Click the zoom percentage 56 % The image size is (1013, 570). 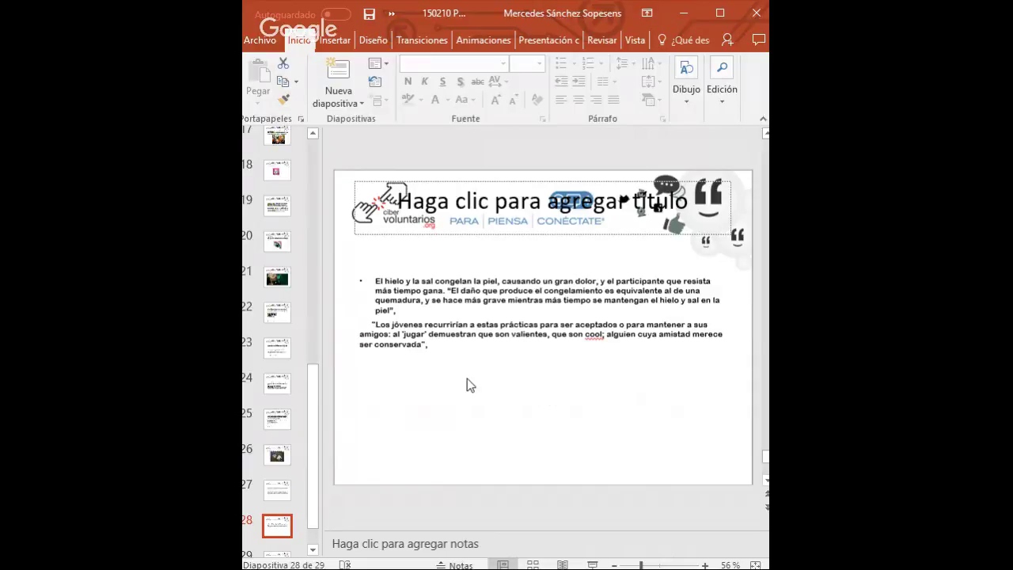click(730, 565)
